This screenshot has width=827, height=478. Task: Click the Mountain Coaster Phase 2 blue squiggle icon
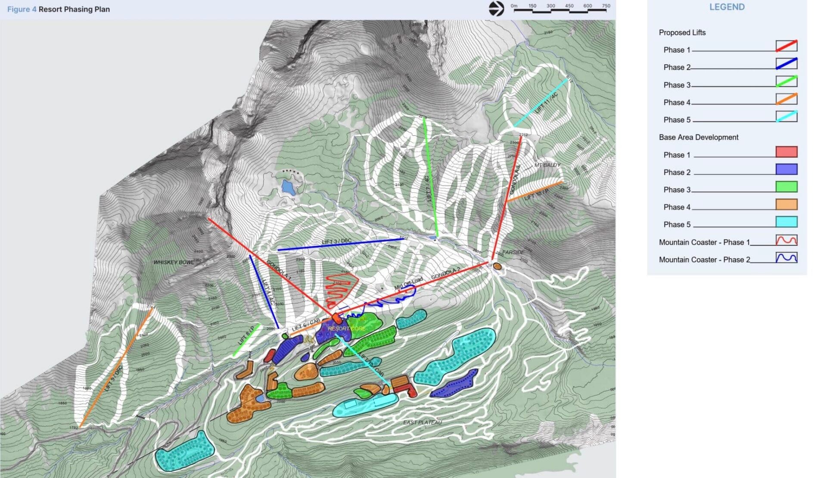pos(786,258)
